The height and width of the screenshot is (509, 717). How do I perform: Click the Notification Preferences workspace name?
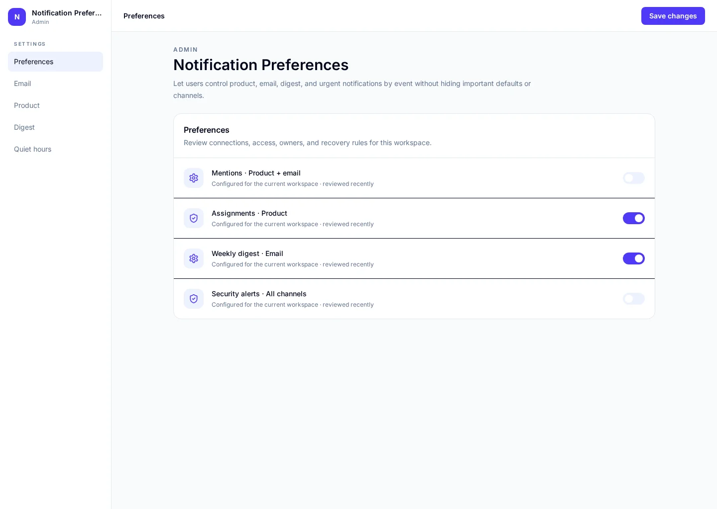[67, 13]
